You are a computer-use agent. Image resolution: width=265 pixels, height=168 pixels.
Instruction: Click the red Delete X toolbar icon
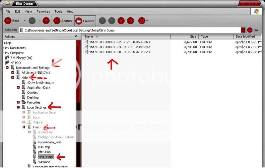click(121, 21)
